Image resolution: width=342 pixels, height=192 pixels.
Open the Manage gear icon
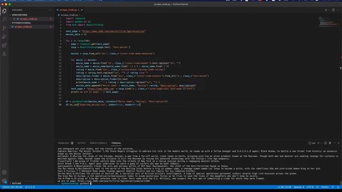pyautogui.click(x=4, y=181)
